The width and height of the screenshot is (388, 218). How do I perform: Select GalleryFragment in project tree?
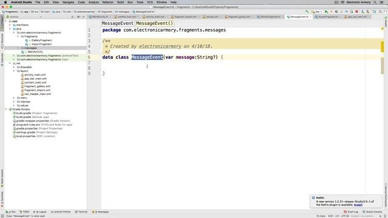tap(41, 41)
